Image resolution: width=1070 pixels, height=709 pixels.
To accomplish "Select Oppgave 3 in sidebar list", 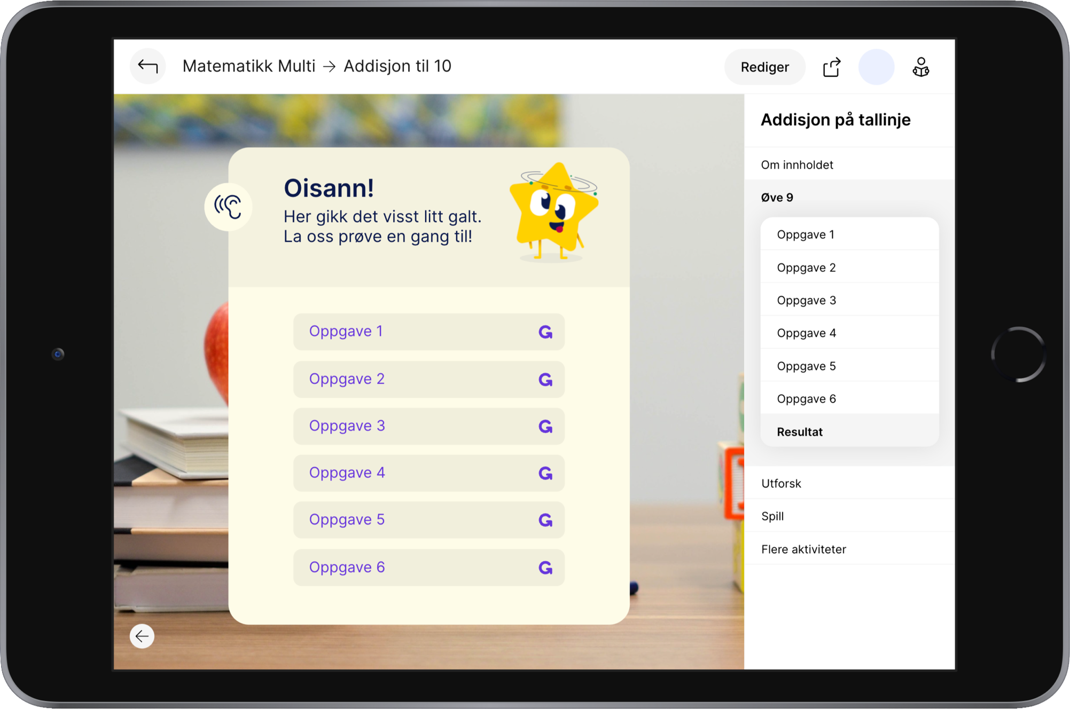I will (806, 300).
